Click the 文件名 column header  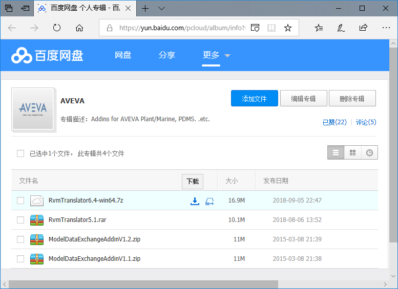[x=29, y=181]
